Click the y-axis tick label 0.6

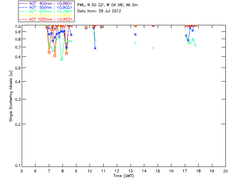(18, 57)
